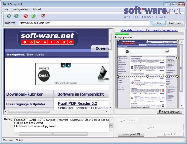Click 'More data incoming' stop and grab link
The image size is (187, 144).
click(x=149, y=30)
